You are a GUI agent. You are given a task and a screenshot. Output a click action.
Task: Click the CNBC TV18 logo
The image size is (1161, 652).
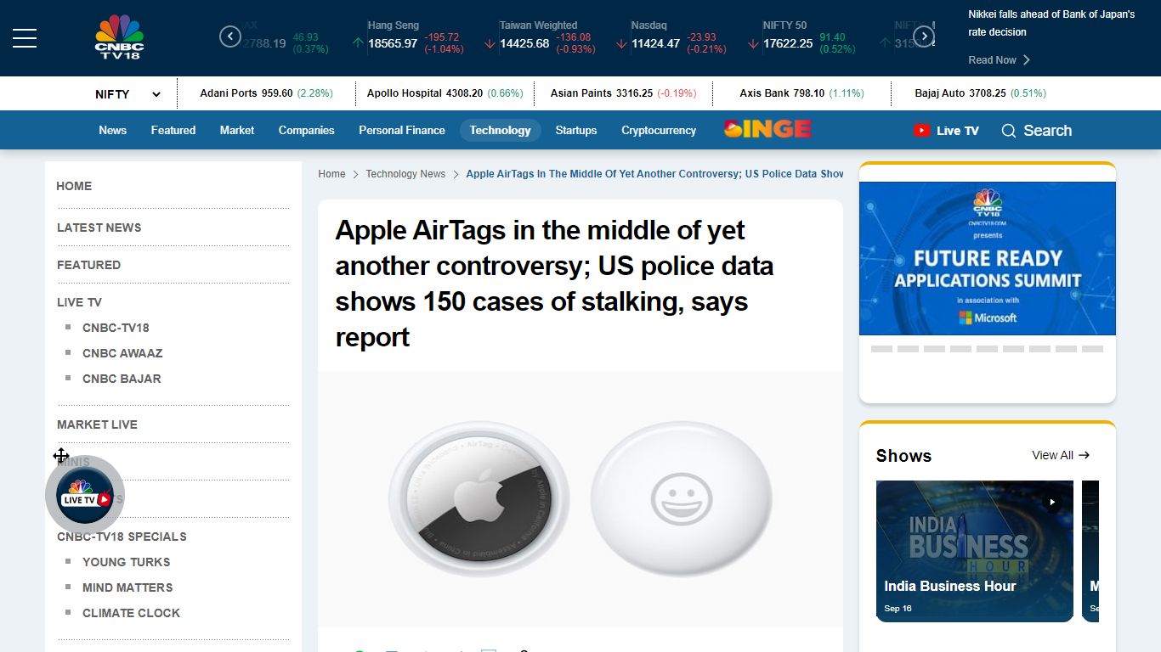[x=119, y=37]
